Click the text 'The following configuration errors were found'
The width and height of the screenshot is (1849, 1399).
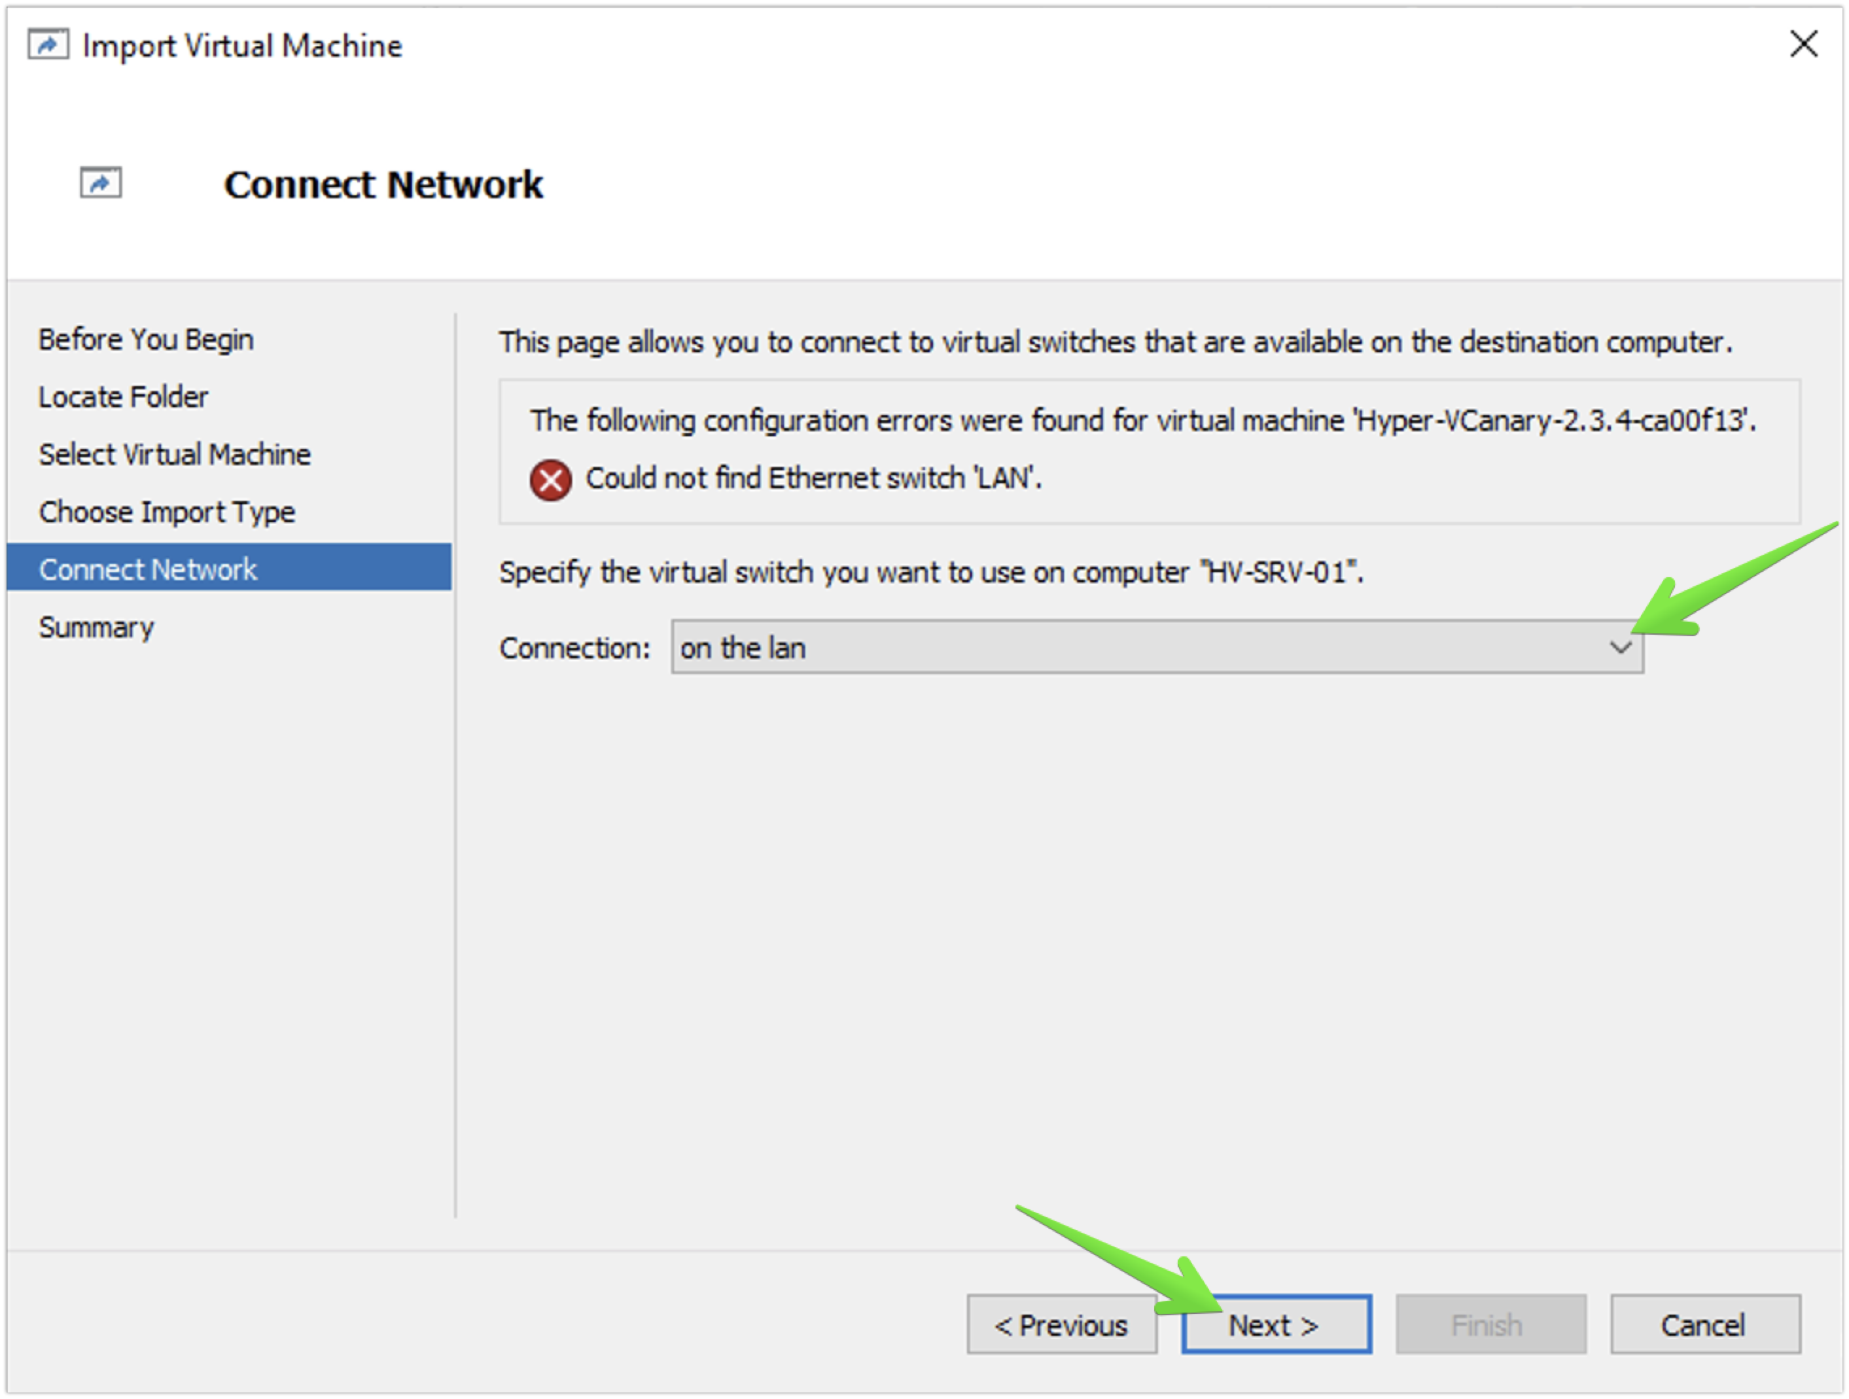[1142, 420]
